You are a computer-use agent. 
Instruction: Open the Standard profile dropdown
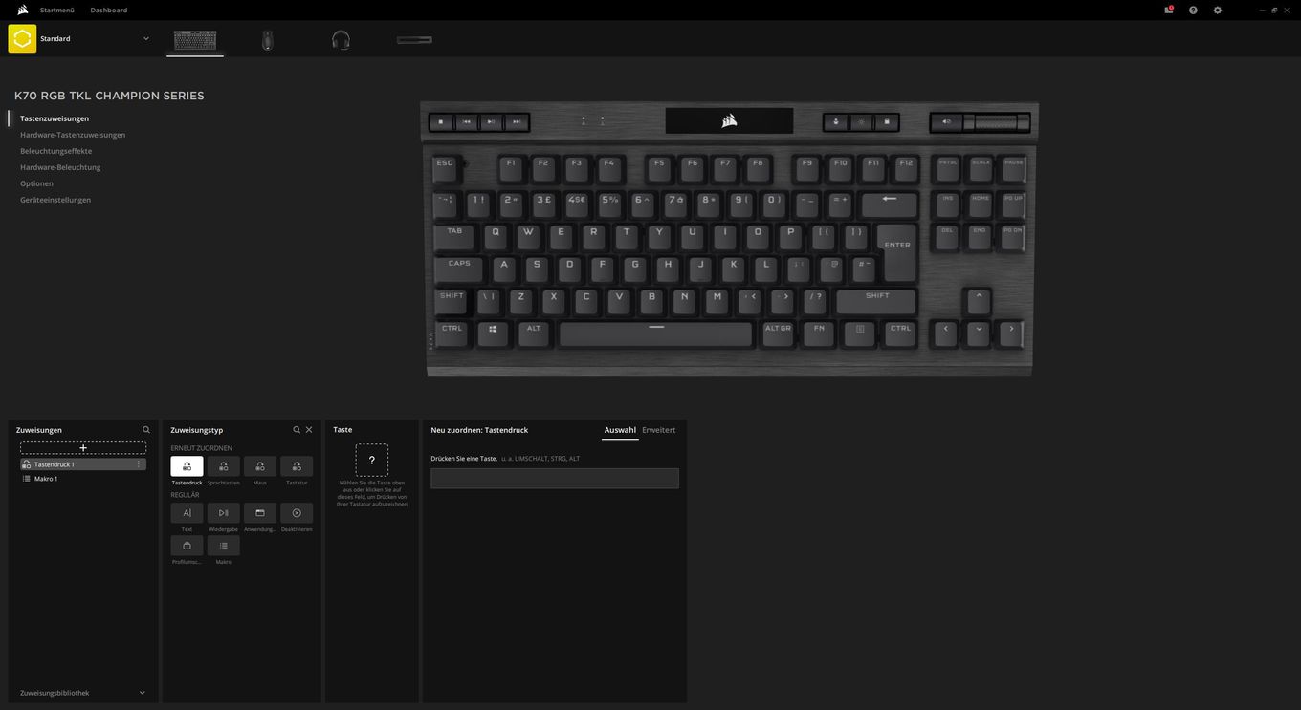(146, 38)
